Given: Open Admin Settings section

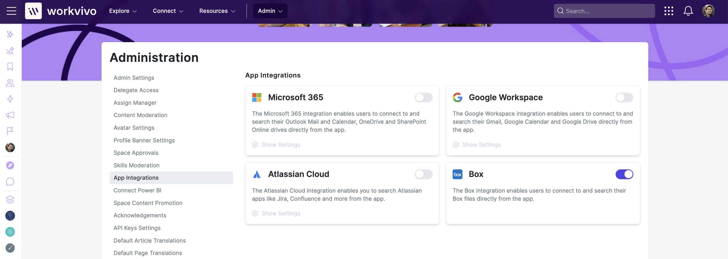Looking at the screenshot, I should (x=134, y=78).
